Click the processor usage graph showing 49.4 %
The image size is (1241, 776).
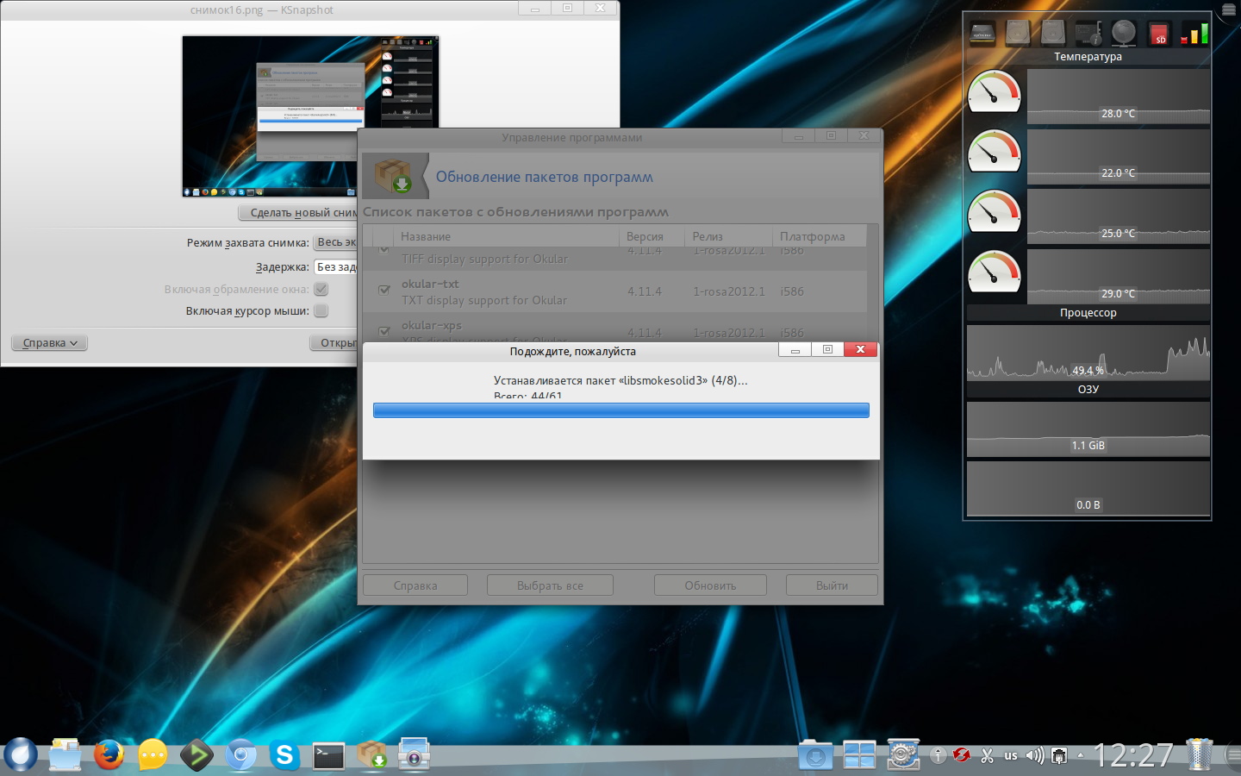pos(1088,353)
